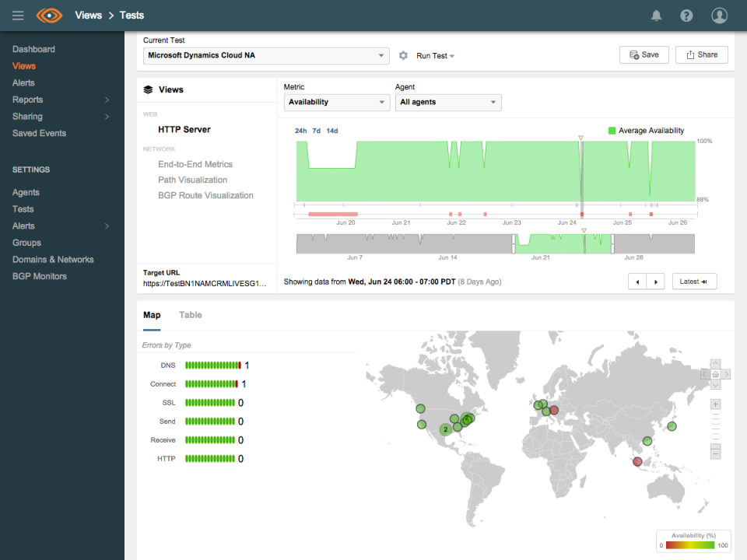Select the 7d time range link
Viewport: 747px width, 560px height.
pos(316,131)
